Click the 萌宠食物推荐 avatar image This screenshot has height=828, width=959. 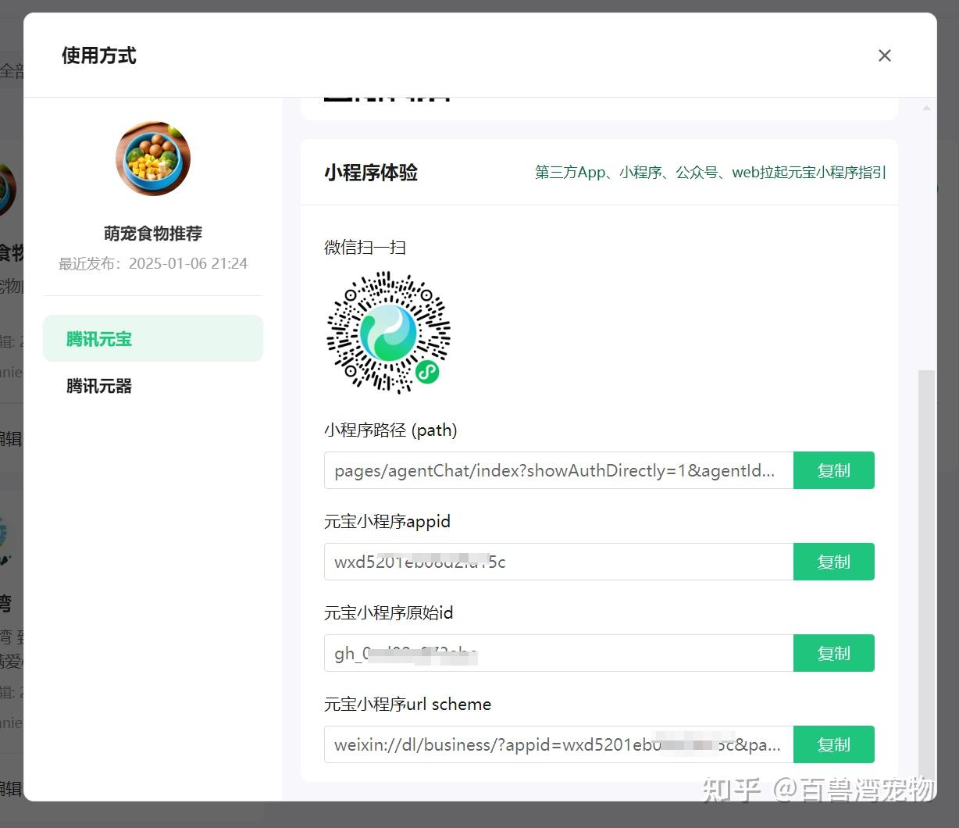pyautogui.click(x=153, y=159)
